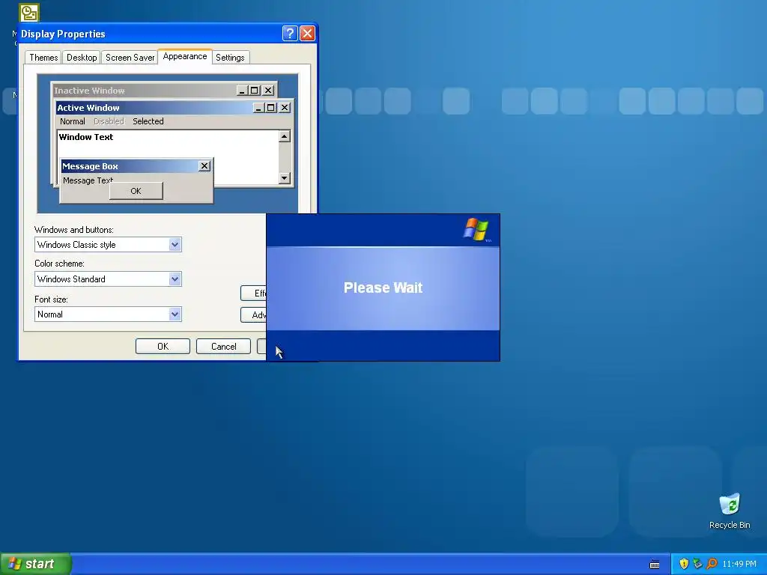767x575 pixels.
Task: Click the preview scrollbar up arrow
Action: click(285, 136)
